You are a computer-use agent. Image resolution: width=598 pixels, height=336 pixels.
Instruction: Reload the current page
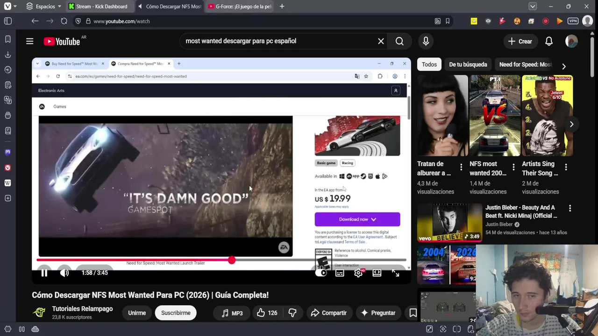(64, 21)
